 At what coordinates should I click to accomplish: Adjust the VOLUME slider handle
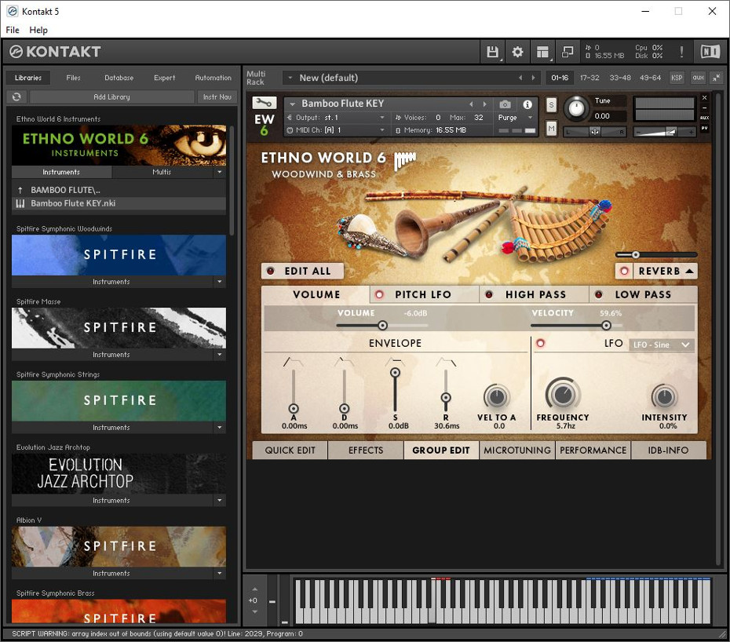(x=382, y=326)
